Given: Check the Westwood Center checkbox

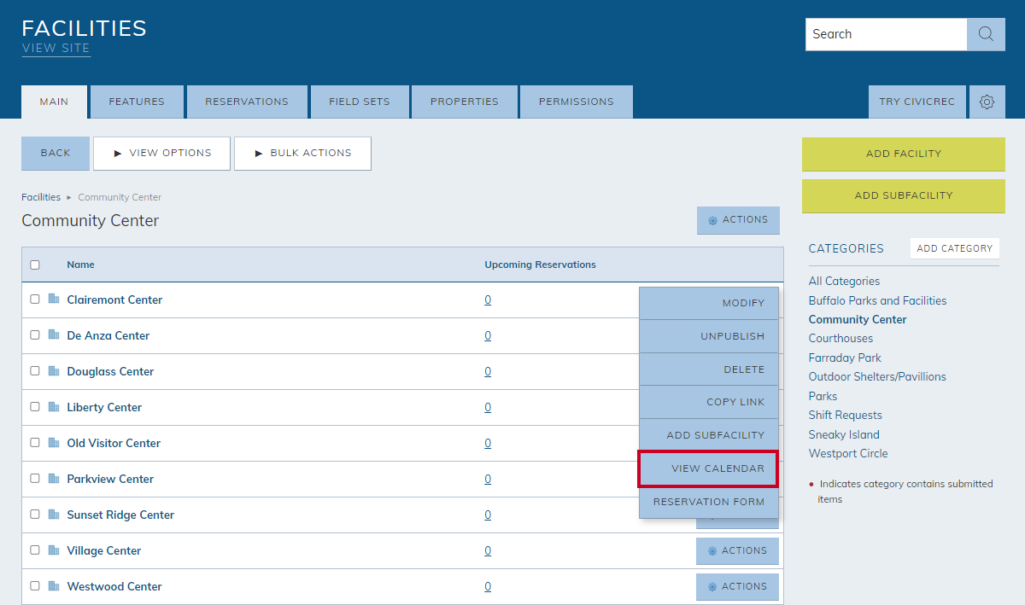Looking at the screenshot, I should click(35, 586).
